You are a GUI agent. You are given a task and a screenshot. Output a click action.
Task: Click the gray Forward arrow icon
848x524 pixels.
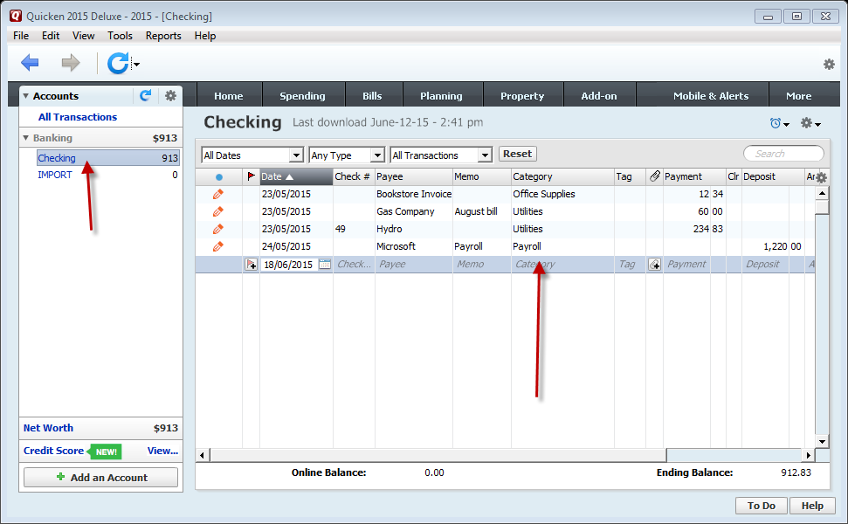click(x=71, y=63)
